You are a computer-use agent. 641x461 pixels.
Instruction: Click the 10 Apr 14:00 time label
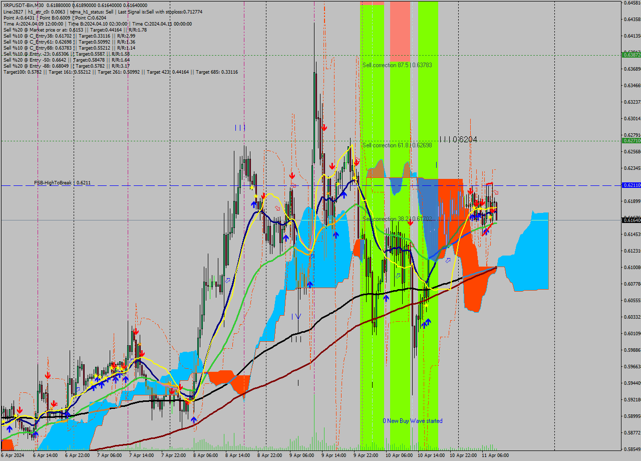click(x=430, y=455)
